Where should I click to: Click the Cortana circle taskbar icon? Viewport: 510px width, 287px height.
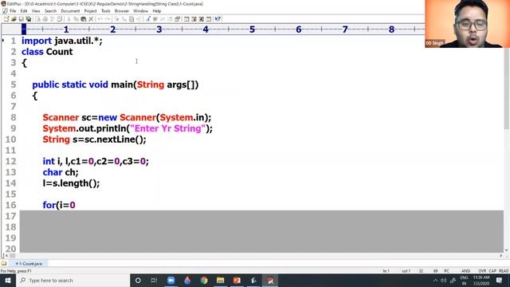138,280
